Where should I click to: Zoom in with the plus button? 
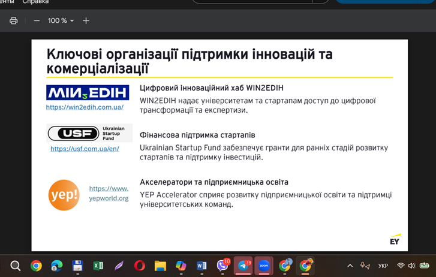(86, 20)
